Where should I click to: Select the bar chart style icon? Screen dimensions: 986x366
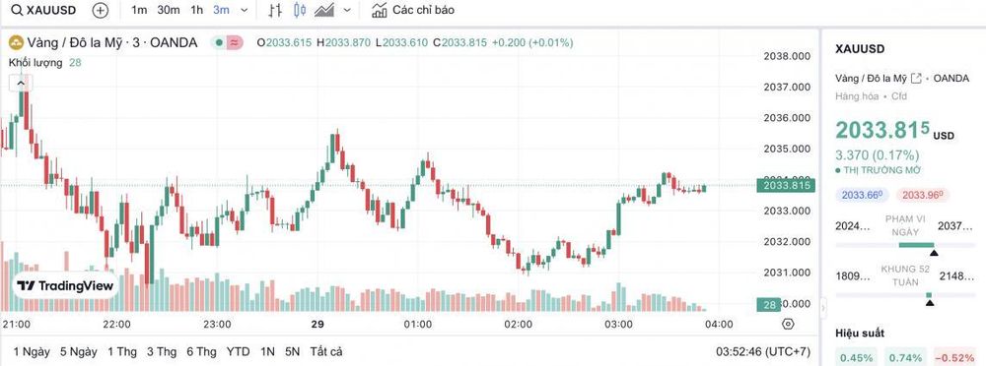pyautogui.click(x=275, y=10)
